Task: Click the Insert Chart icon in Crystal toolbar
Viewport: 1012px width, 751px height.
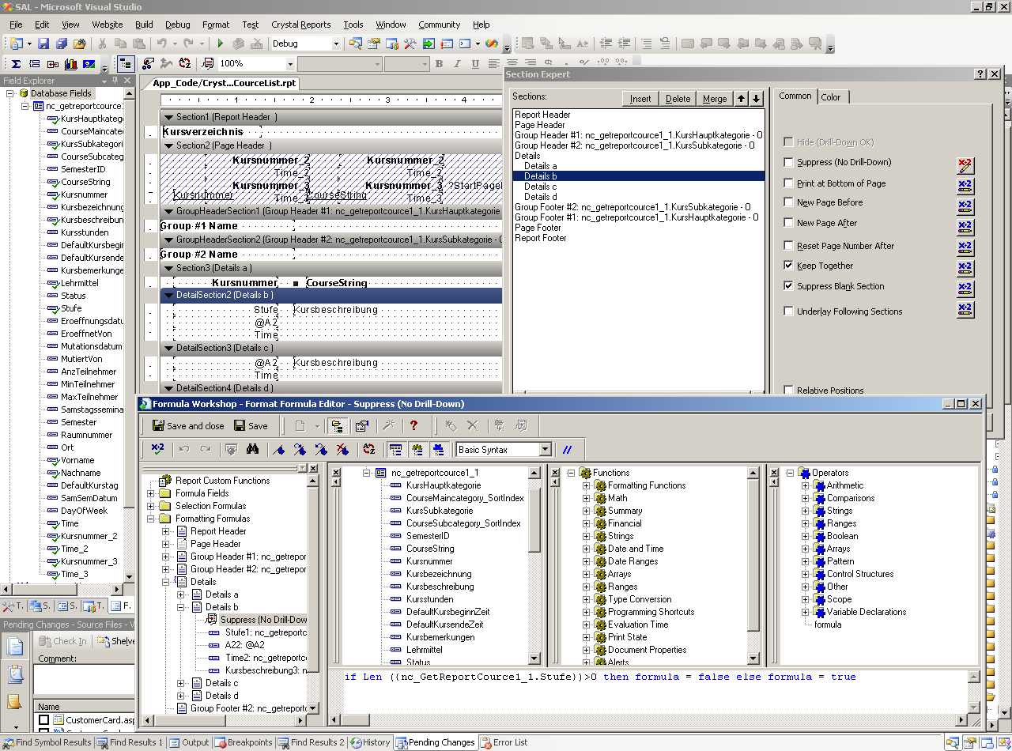Action: coord(70,64)
